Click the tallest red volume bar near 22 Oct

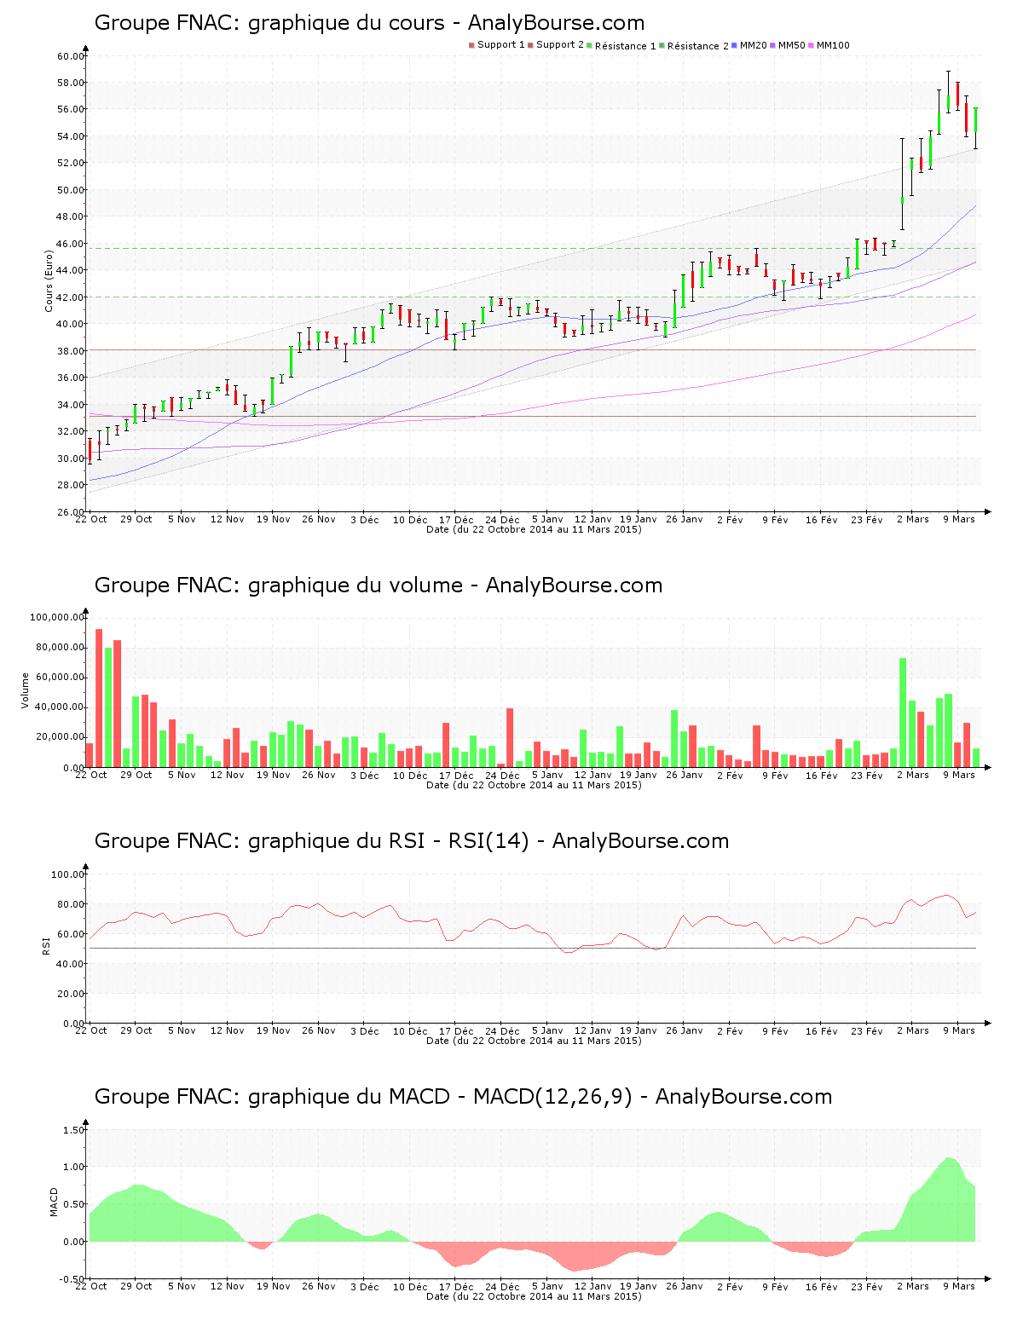[99, 698]
